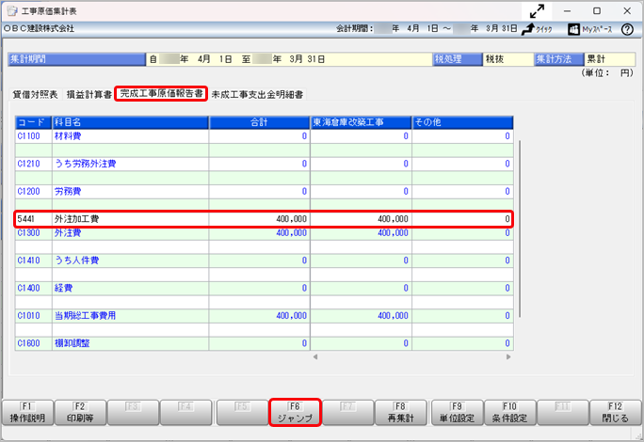Select the 労務費 row name
This screenshot has height=442, width=644.
coord(68,191)
